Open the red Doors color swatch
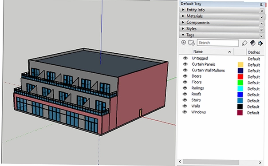The image size is (268, 166). point(240,77)
